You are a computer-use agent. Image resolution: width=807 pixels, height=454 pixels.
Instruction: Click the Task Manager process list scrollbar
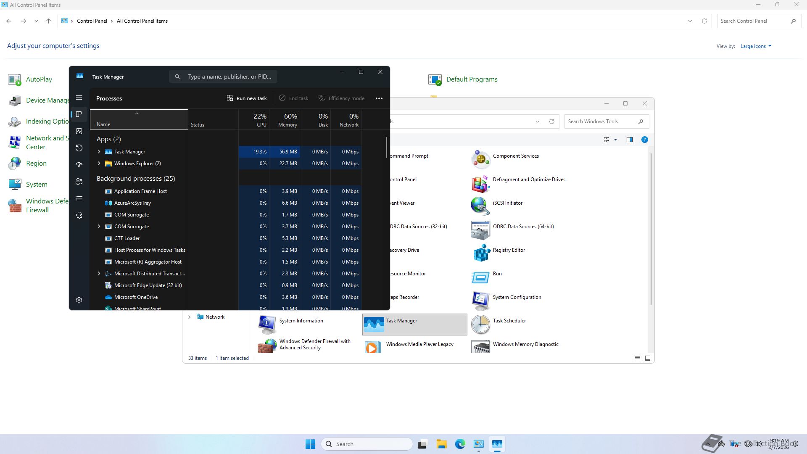coord(386,147)
